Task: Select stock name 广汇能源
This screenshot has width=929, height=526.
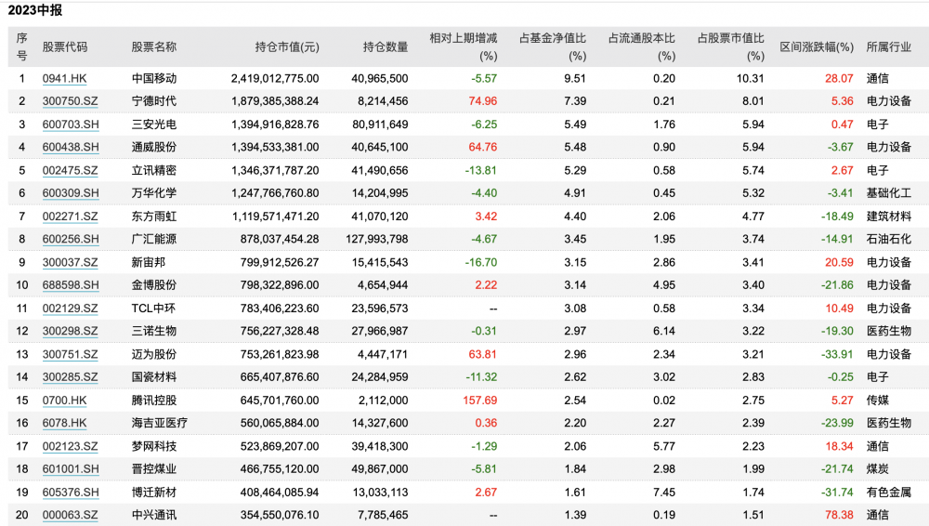Action: point(154,239)
